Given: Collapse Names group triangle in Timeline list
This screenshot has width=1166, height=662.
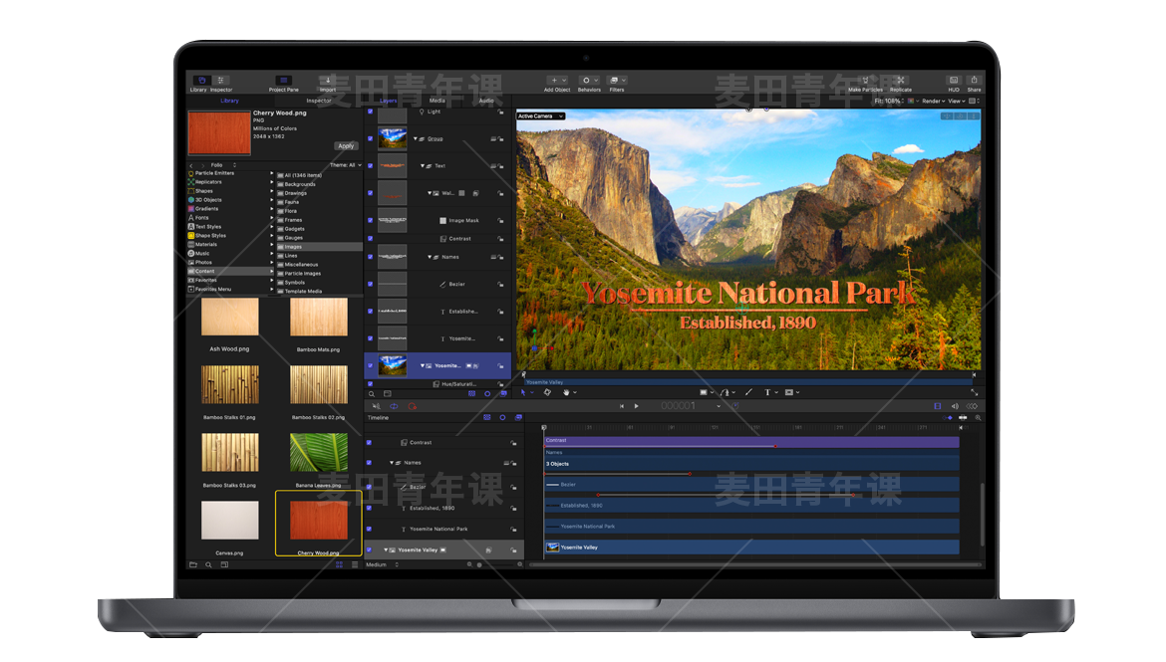Looking at the screenshot, I should [x=392, y=463].
